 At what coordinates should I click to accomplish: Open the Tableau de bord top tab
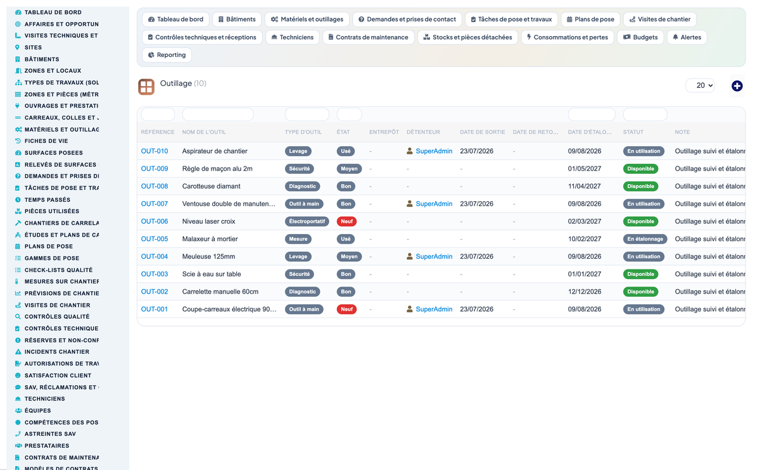click(x=175, y=20)
